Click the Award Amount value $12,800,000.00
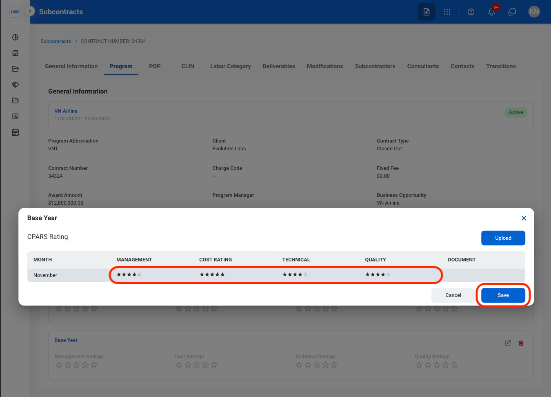The height and width of the screenshot is (397, 551). point(66,203)
